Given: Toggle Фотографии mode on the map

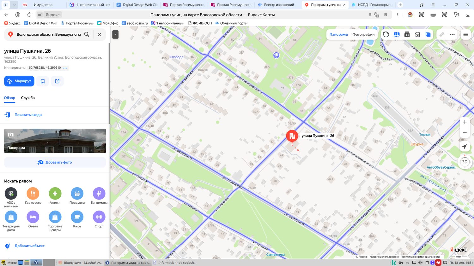Looking at the screenshot, I should 363,34.
